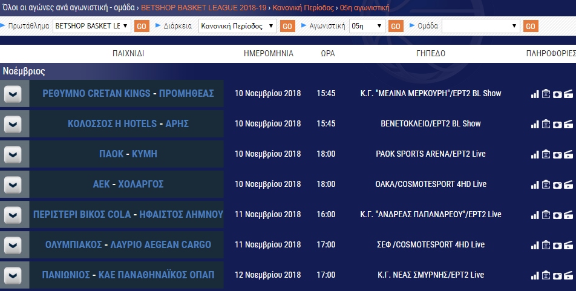Open ΑΕΚ team link
The height and width of the screenshot is (291, 576).
pyautogui.click(x=101, y=184)
